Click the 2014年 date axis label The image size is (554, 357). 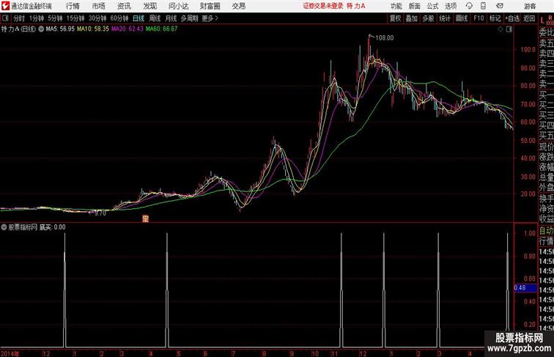coord(10,353)
